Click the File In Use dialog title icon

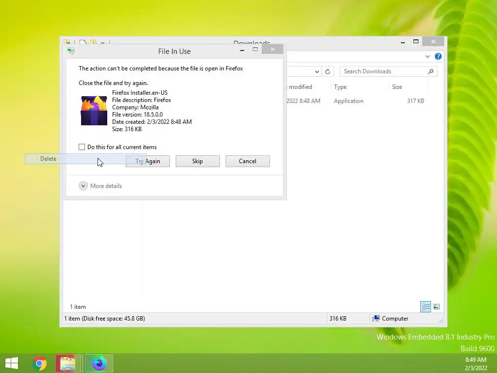[71, 51]
